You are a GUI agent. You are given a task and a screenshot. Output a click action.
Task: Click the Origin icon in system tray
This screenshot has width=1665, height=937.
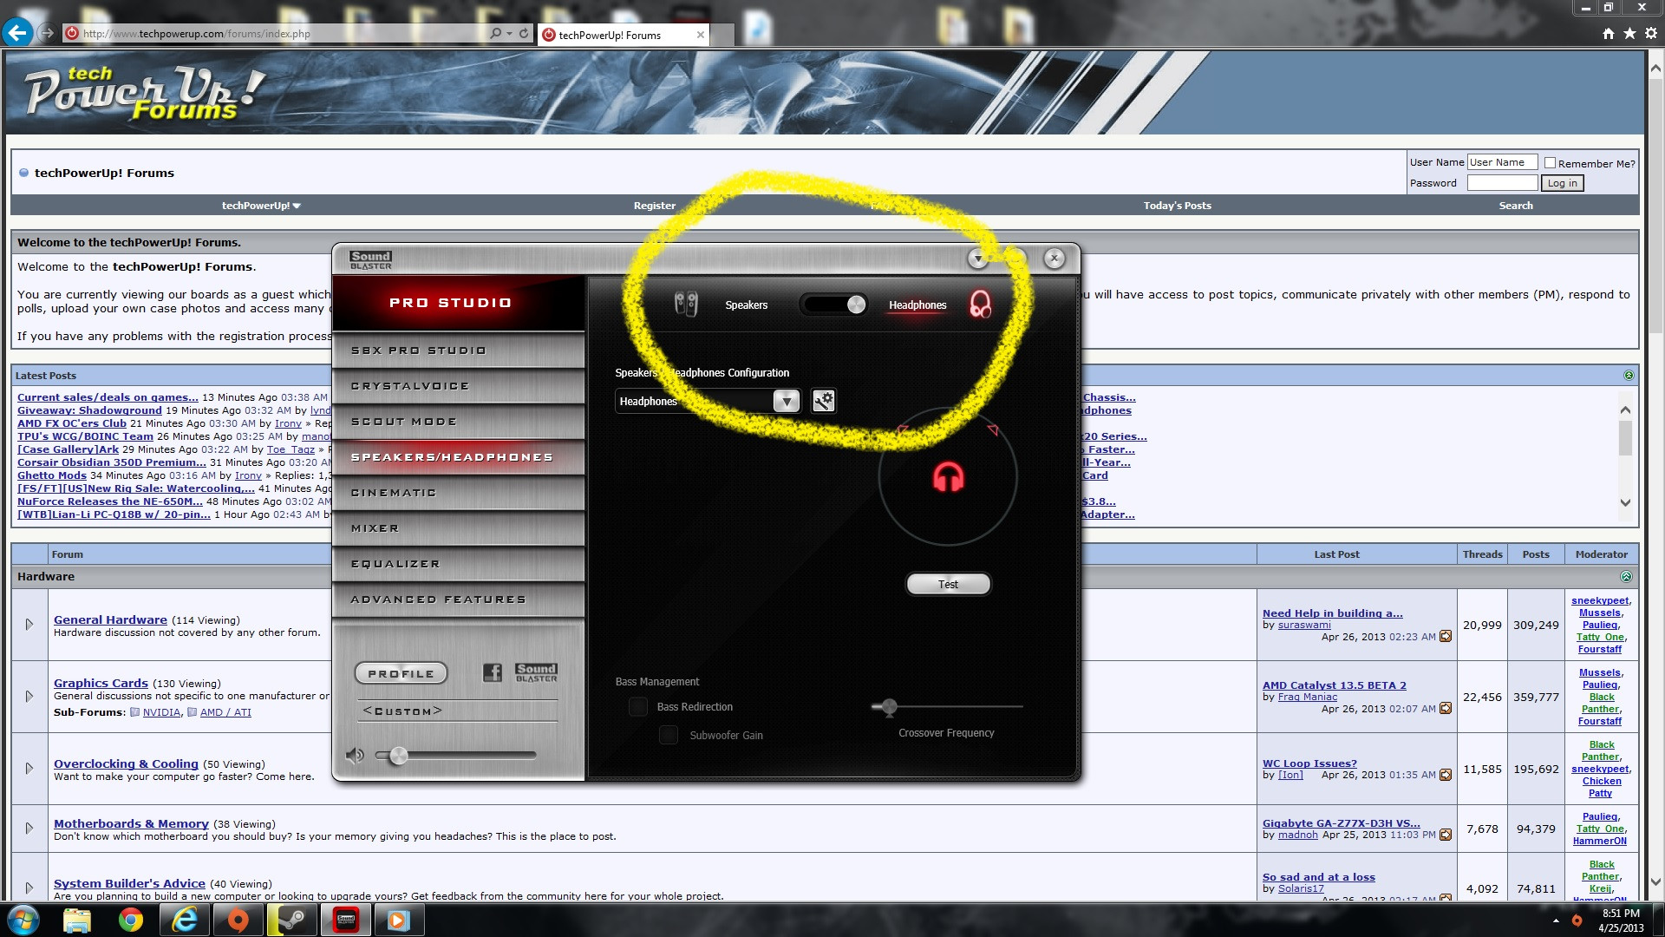pos(1577,921)
